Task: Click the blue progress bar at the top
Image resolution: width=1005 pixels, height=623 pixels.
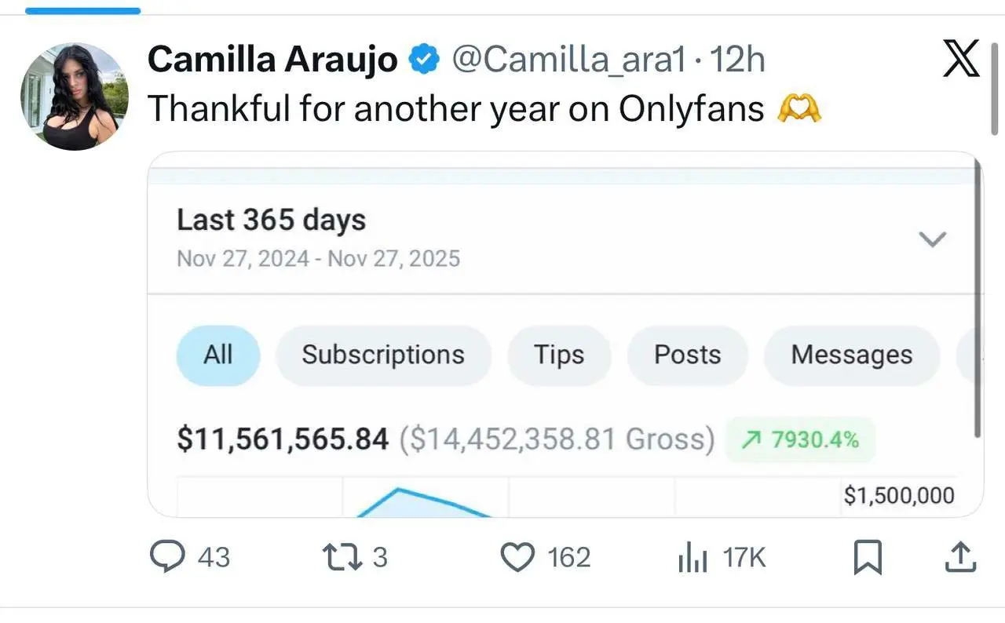Action: click(x=82, y=9)
